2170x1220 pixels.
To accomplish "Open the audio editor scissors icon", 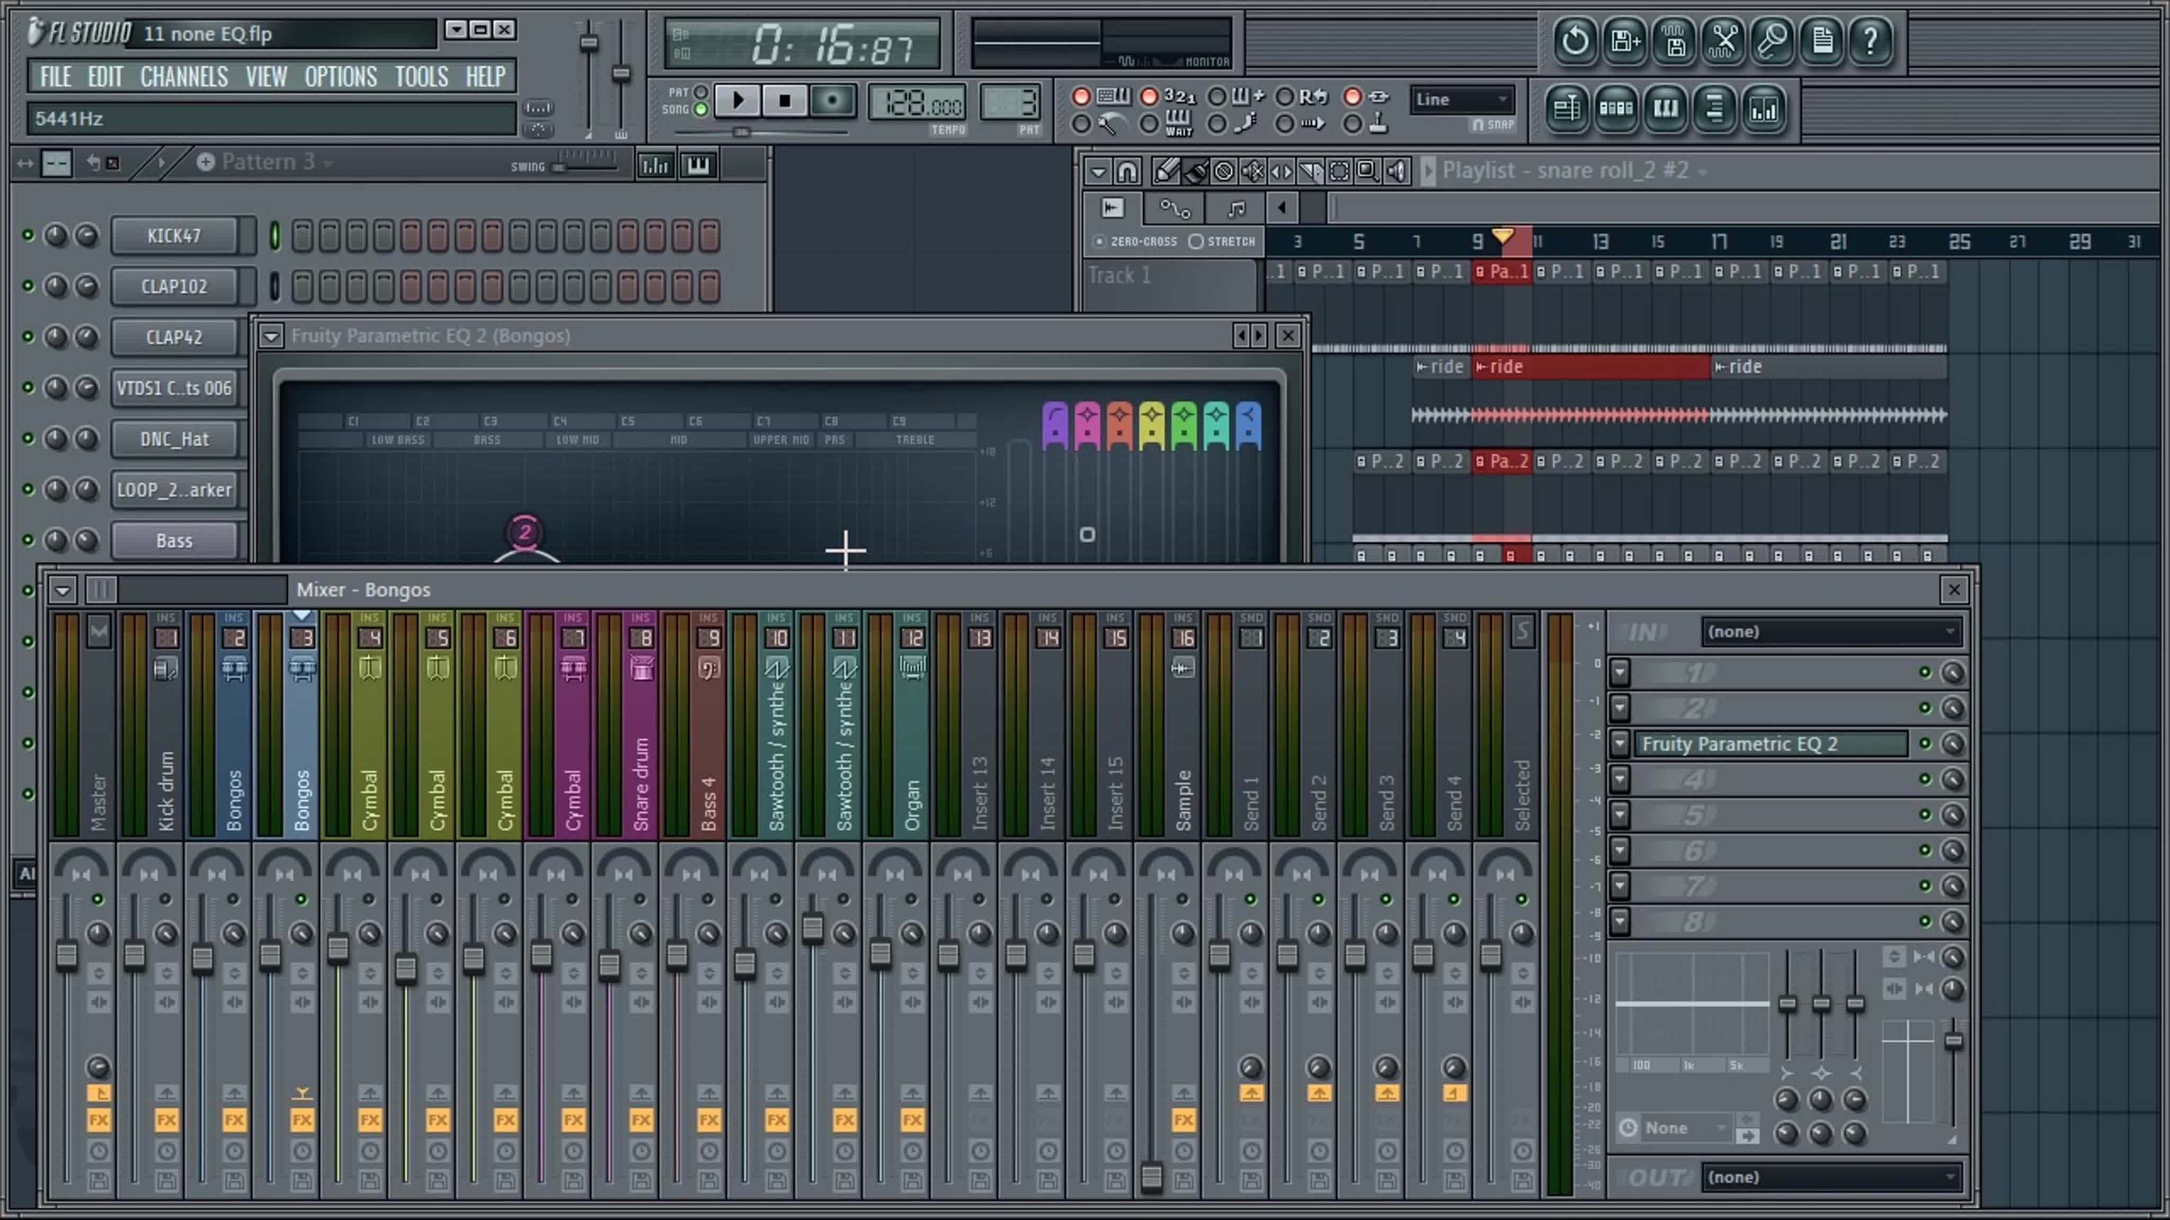I will (x=1723, y=40).
